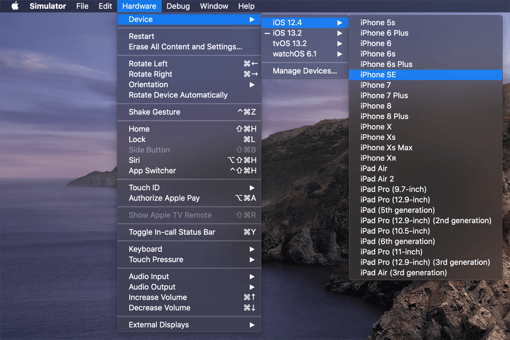Image resolution: width=510 pixels, height=340 pixels.
Task: Expand Touch ID submenu
Action: point(189,187)
